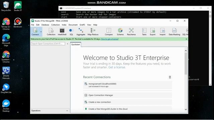
Task: Click Tancap (2) Chrome desktop shortcut
Action: [6, 24]
